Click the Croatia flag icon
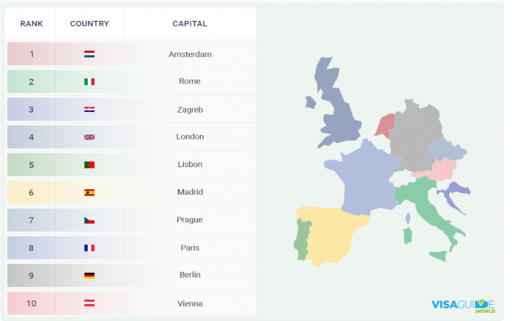512x321 pixels. pyautogui.click(x=89, y=110)
